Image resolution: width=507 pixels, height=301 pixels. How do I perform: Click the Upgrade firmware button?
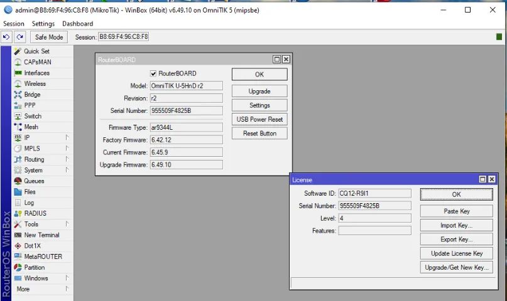coord(259,92)
